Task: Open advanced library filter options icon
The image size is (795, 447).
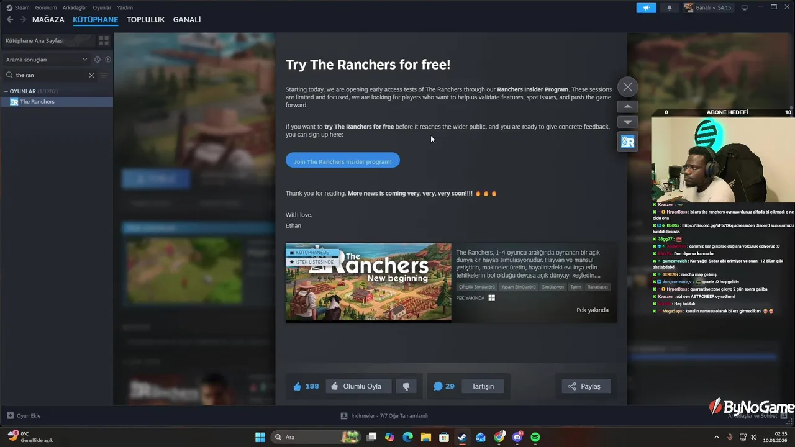Action: click(x=104, y=75)
